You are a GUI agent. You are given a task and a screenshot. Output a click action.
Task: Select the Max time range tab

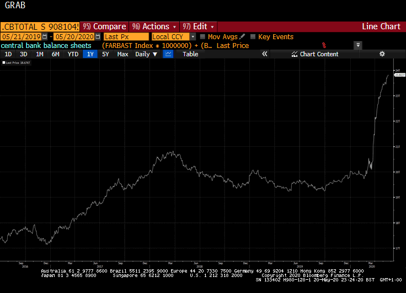tap(122, 54)
